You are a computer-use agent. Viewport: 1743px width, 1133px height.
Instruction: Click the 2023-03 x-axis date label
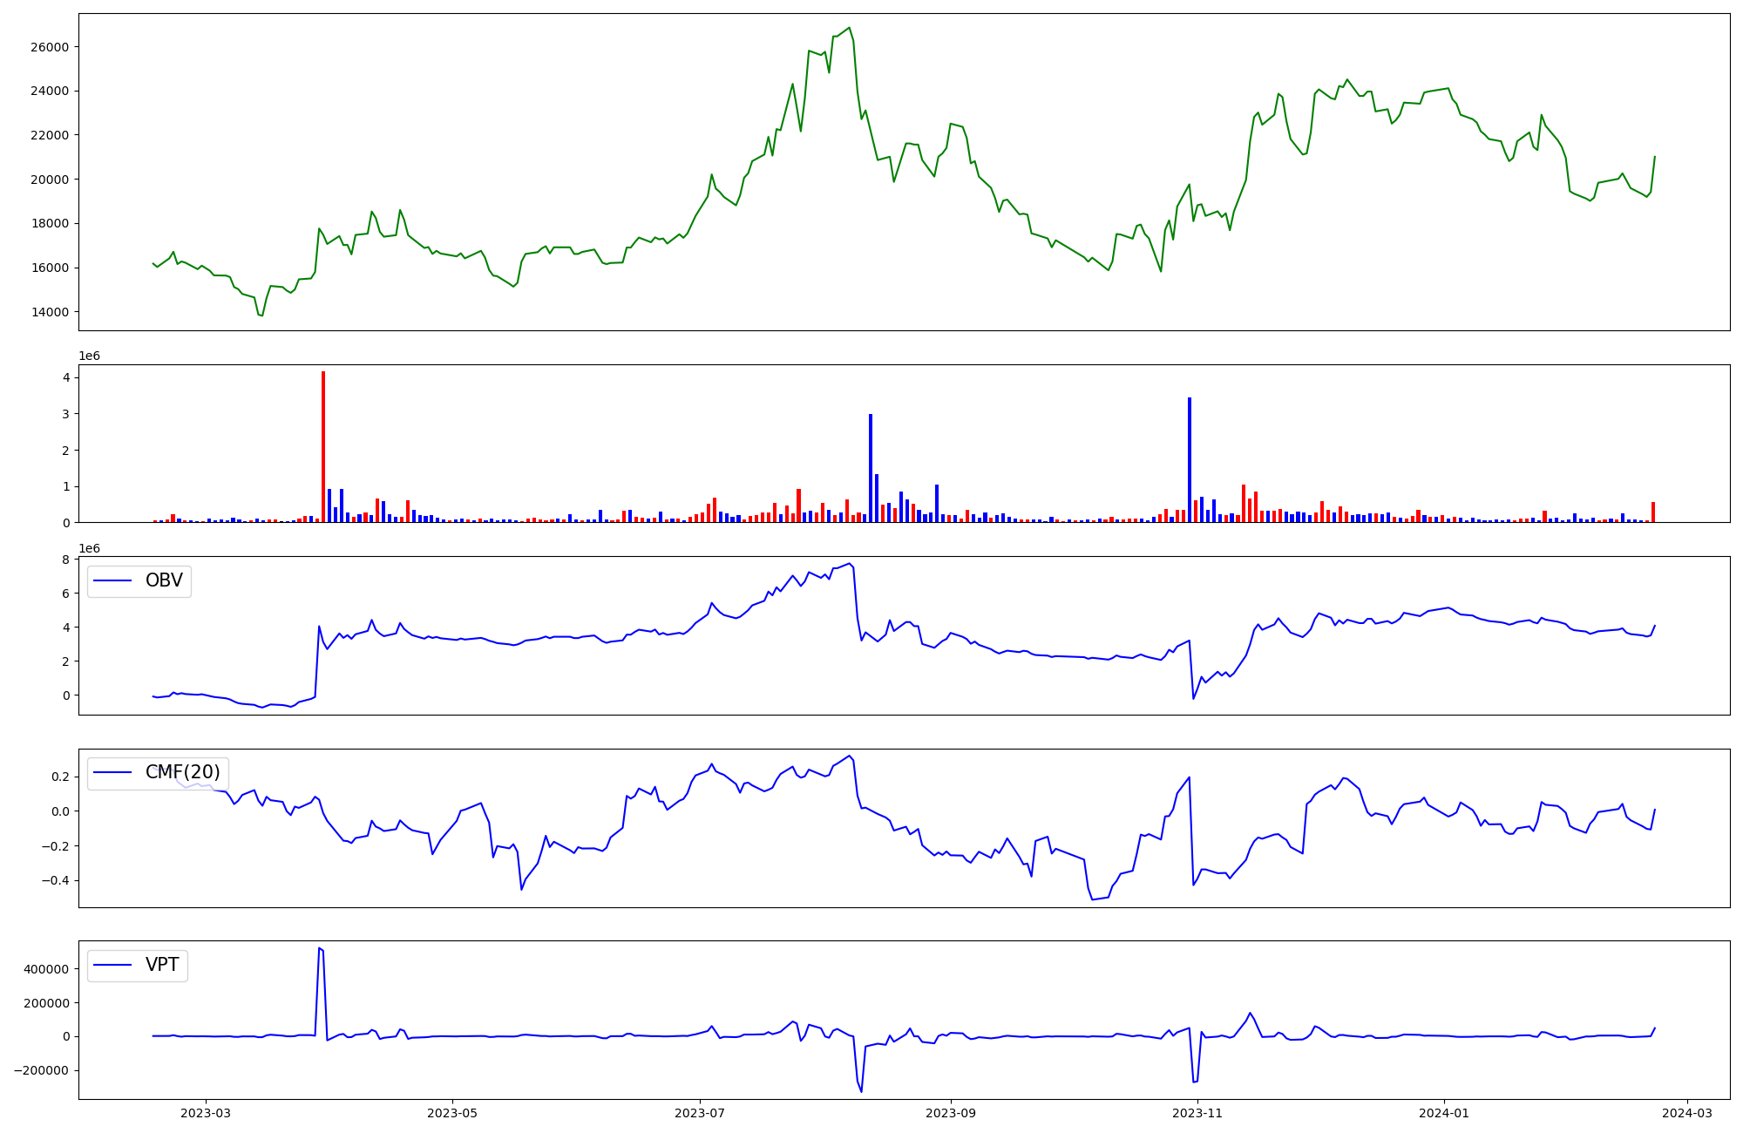(206, 1113)
